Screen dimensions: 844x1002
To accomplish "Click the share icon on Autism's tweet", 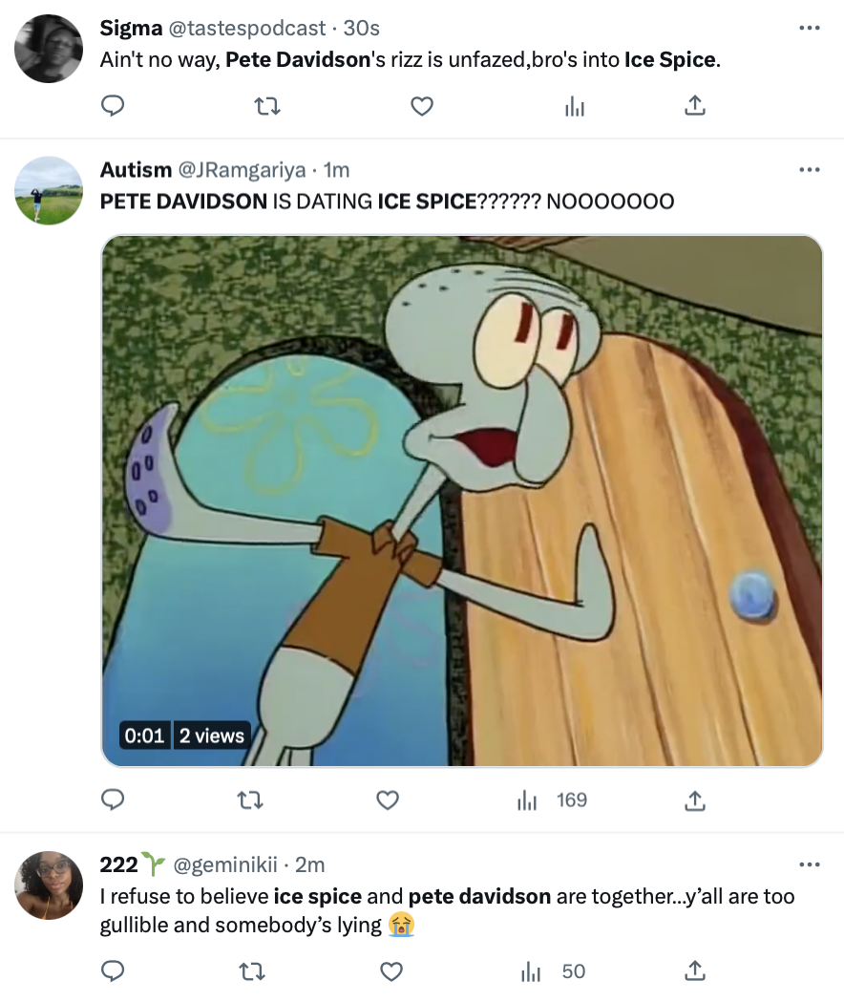I will (x=695, y=799).
